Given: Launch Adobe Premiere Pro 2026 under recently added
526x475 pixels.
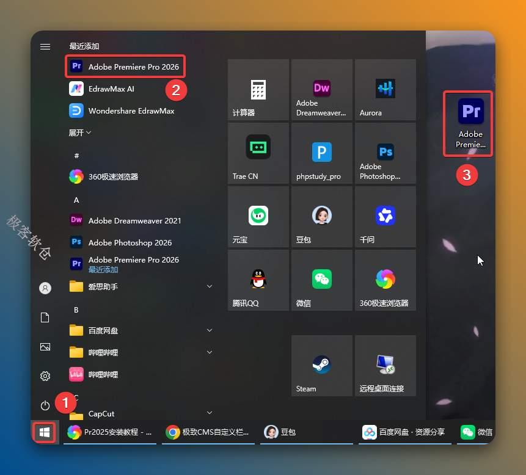Looking at the screenshot, I should [125, 67].
